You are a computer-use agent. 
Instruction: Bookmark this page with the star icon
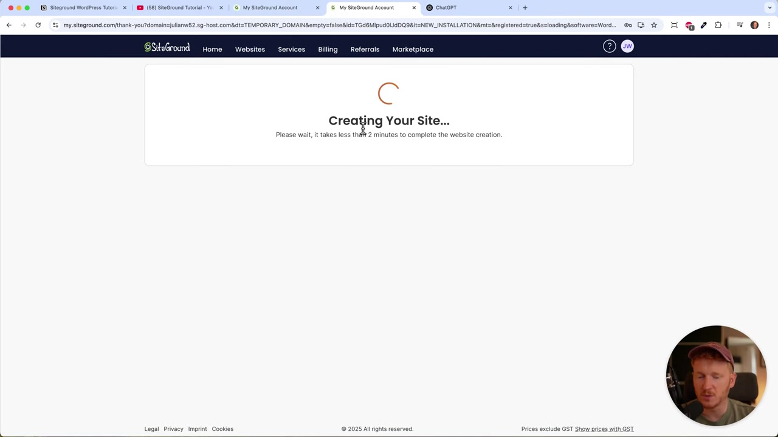click(654, 25)
